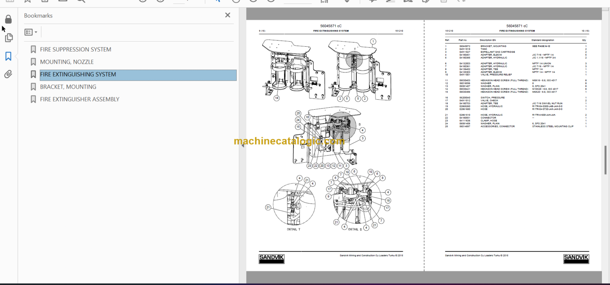
Task: Select the Highlight text tool
Action: click(x=390, y=2)
